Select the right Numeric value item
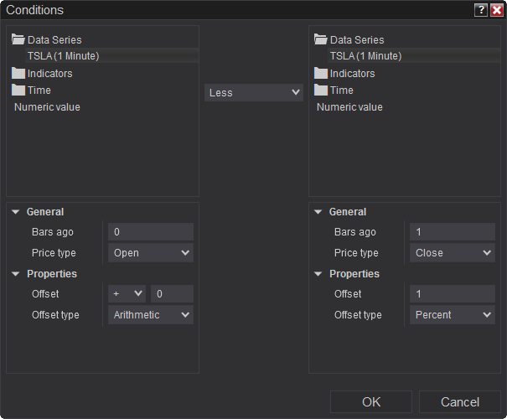Image resolution: width=507 pixels, height=419 pixels. tap(349, 107)
